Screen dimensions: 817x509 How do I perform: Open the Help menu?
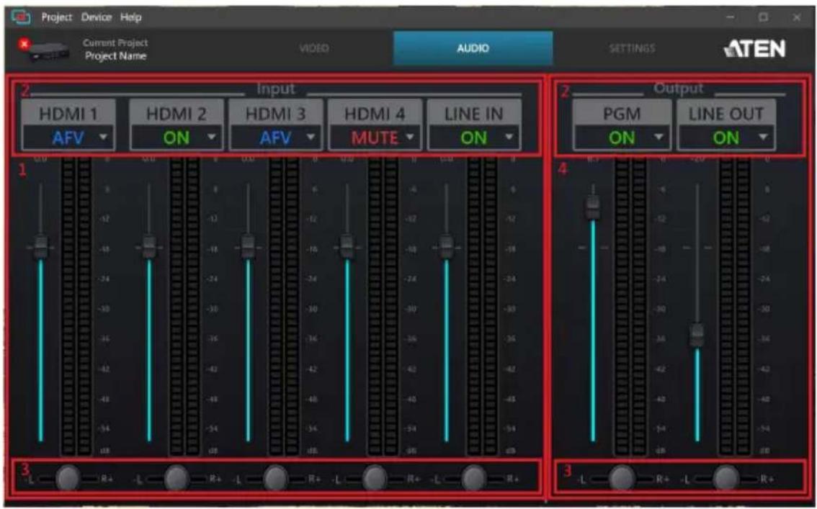tap(131, 17)
